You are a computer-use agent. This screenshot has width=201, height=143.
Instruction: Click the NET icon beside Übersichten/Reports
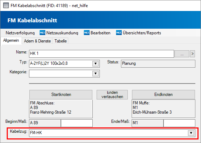tap(119, 33)
